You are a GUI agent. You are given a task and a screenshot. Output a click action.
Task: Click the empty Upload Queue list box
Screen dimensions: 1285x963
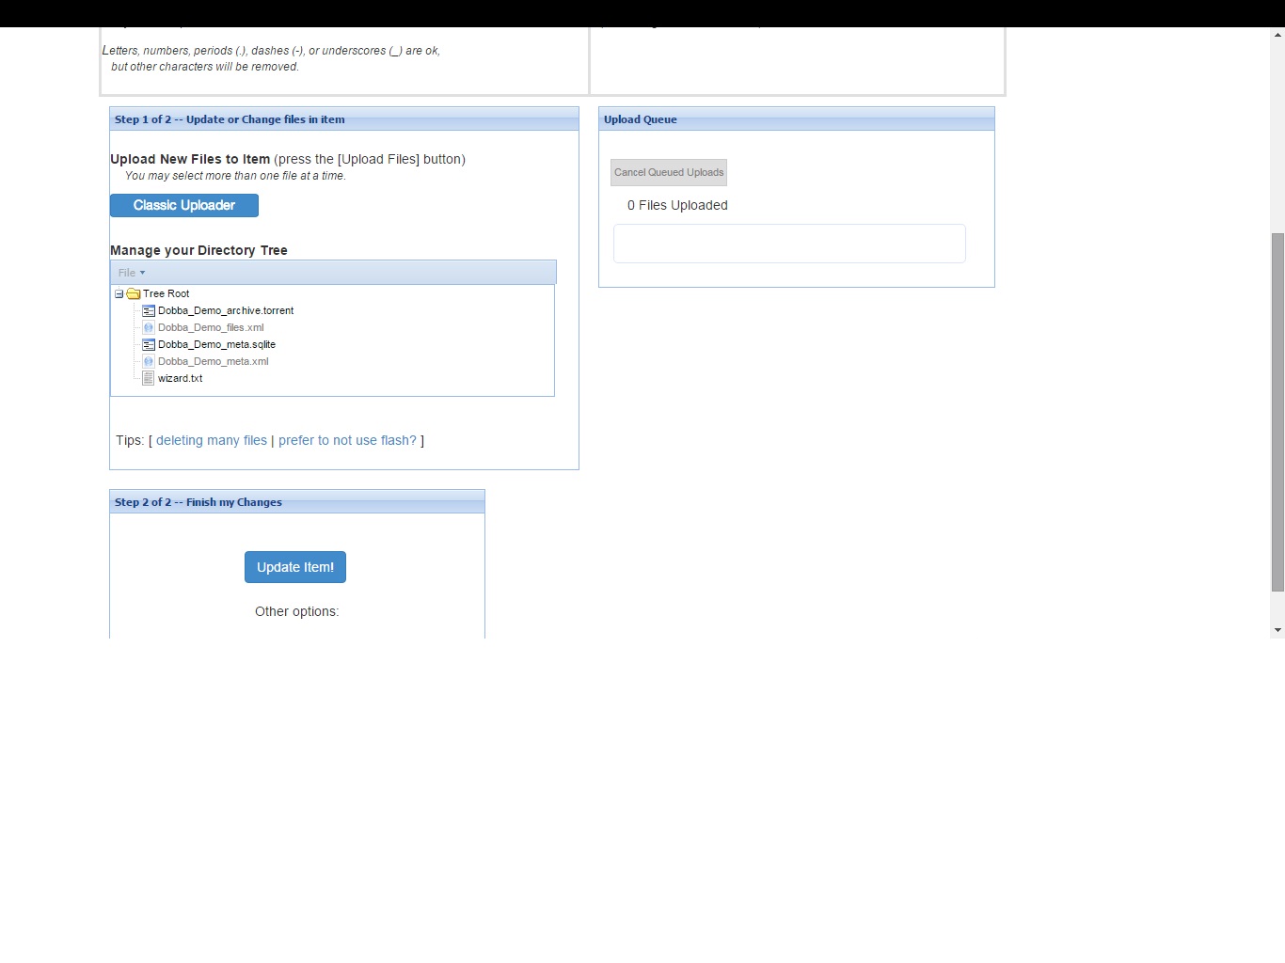(x=789, y=244)
